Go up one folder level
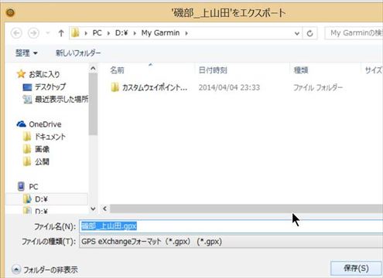Image resolution: width=383 pixels, height=278 pixels. click(x=61, y=33)
